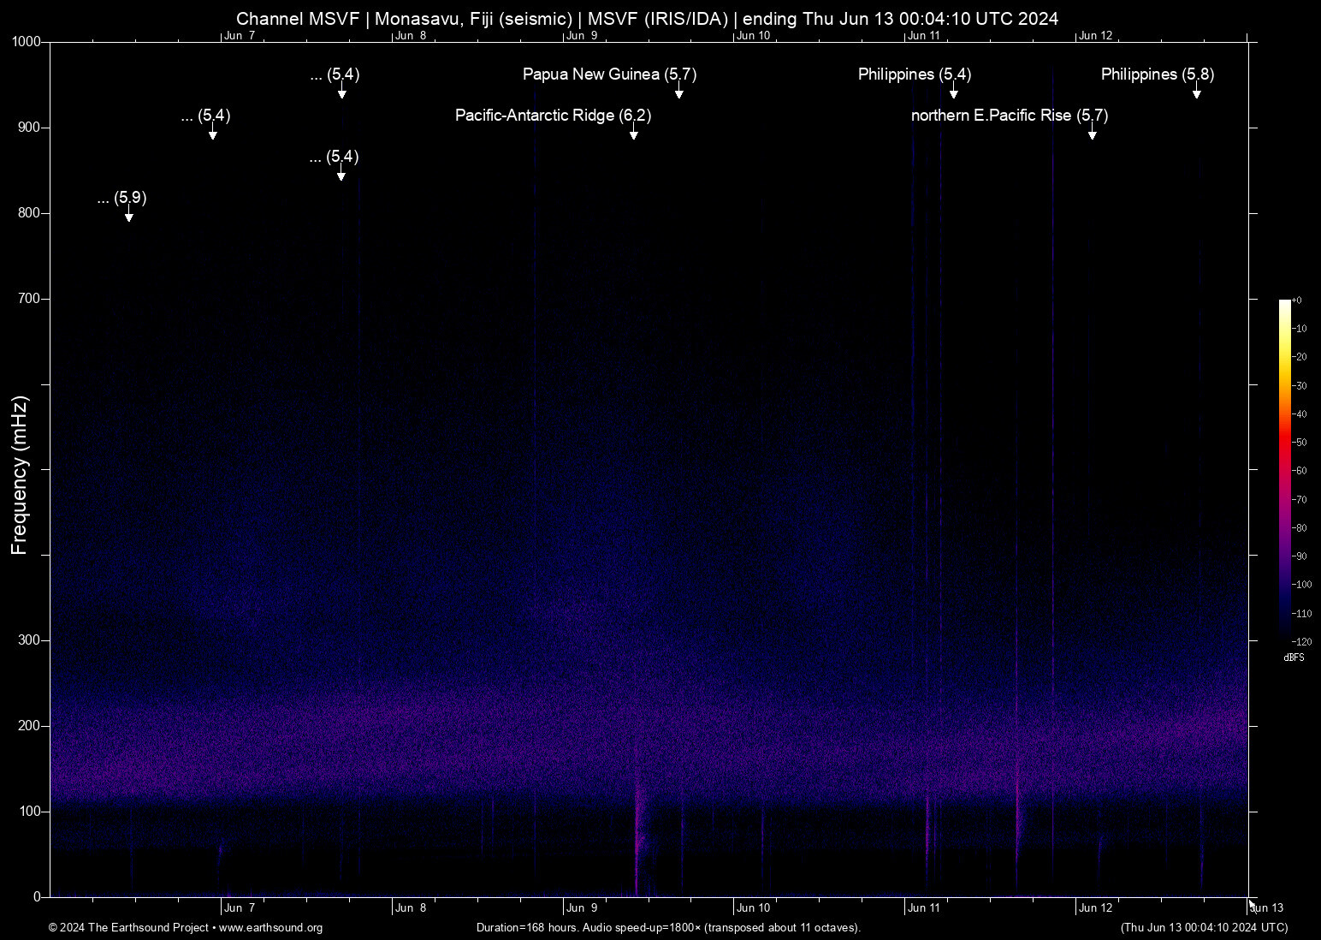Click the arrow marker under Papua New Guinea (5.7)
The height and width of the screenshot is (940, 1321).
point(678,92)
